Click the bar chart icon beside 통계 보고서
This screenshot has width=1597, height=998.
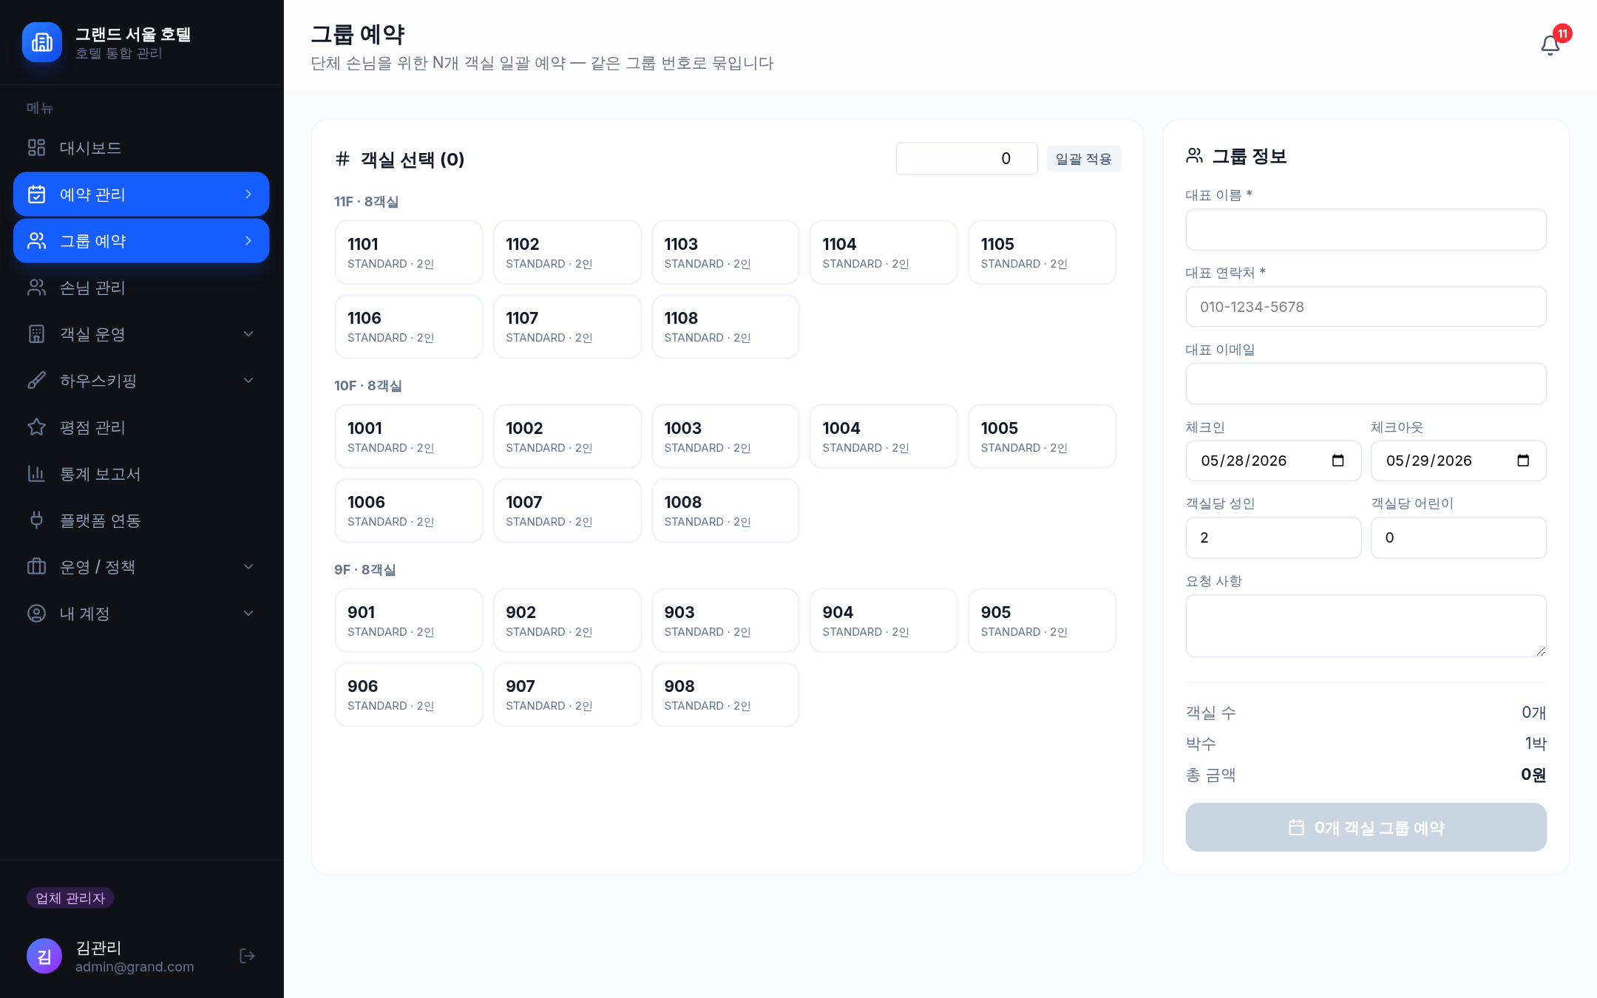36,474
